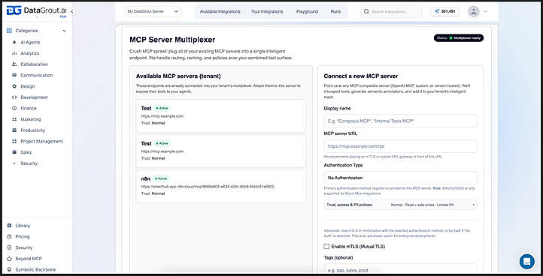
Task: Click the Analytics bar chart icon
Action: [14, 53]
